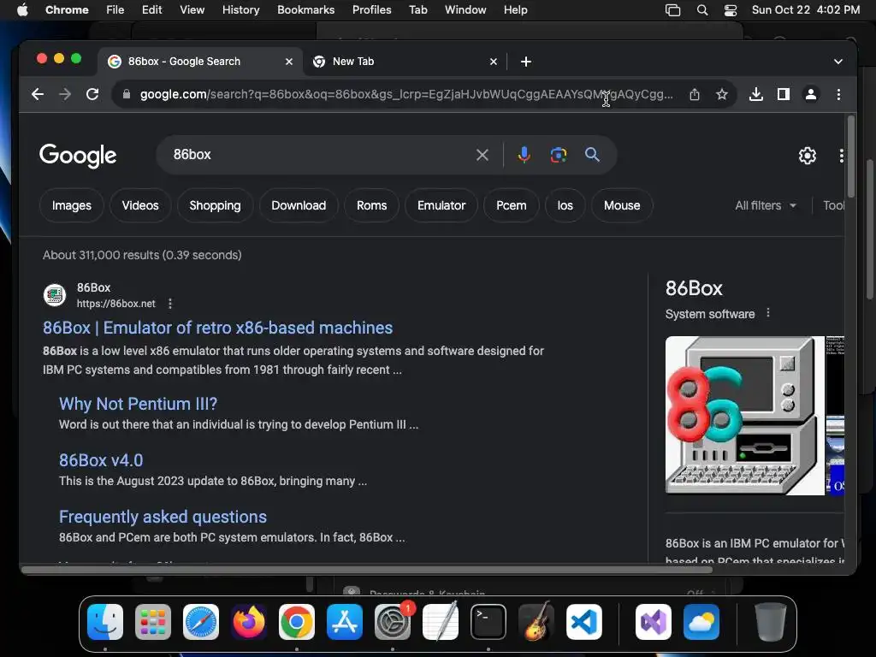876x657 pixels.
Task: Open the Why Not Pentium III? link
Action: pyautogui.click(x=138, y=404)
